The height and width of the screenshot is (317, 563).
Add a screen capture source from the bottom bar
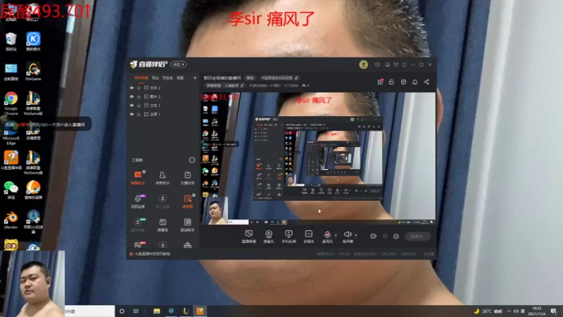point(249,237)
